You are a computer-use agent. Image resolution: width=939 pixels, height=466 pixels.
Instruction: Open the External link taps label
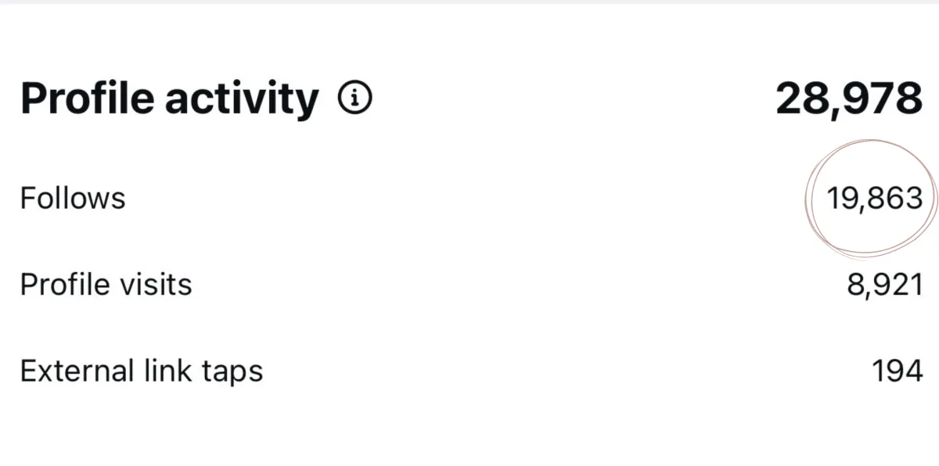(142, 371)
